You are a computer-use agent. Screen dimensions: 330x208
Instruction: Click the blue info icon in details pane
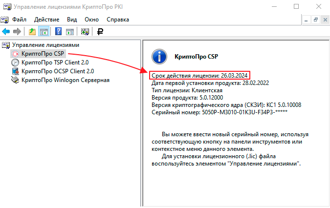tap(159, 57)
